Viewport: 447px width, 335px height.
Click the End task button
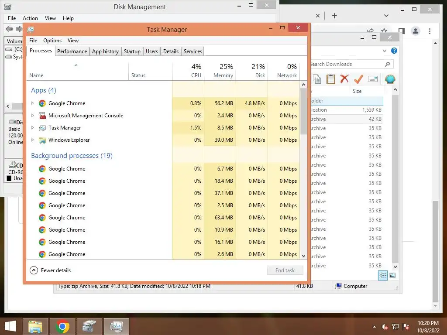(285, 270)
